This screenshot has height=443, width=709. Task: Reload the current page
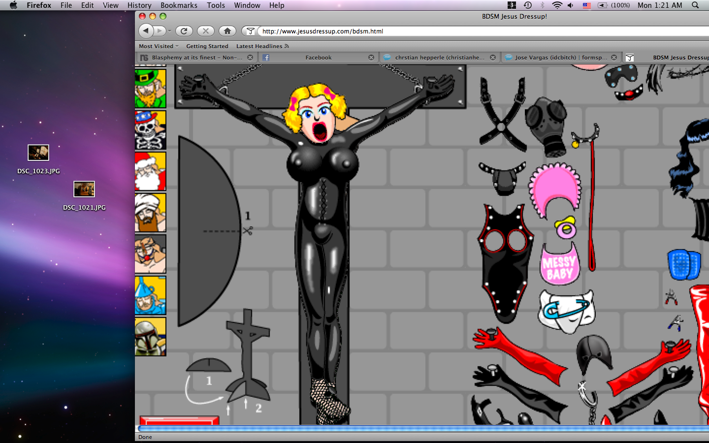point(184,31)
